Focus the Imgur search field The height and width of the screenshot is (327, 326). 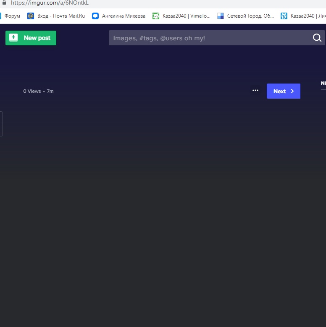(x=210, y=38)
